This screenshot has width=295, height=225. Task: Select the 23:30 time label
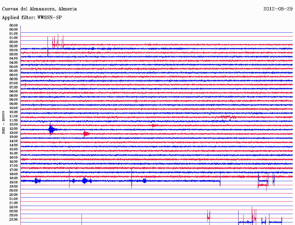click(x=14, y=220)
